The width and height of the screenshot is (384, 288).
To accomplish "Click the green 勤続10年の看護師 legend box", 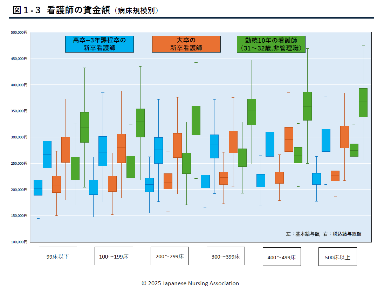I will point(271,44).
